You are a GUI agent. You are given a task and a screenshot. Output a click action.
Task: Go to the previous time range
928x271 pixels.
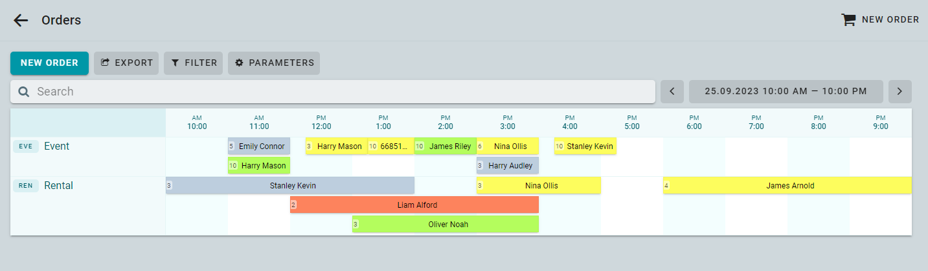point(672,92)
